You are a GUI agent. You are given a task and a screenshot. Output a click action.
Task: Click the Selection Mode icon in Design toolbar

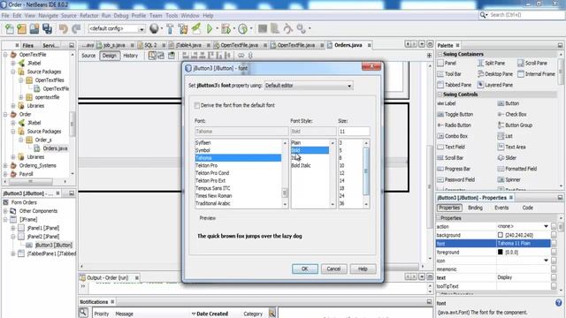(152, 56)
